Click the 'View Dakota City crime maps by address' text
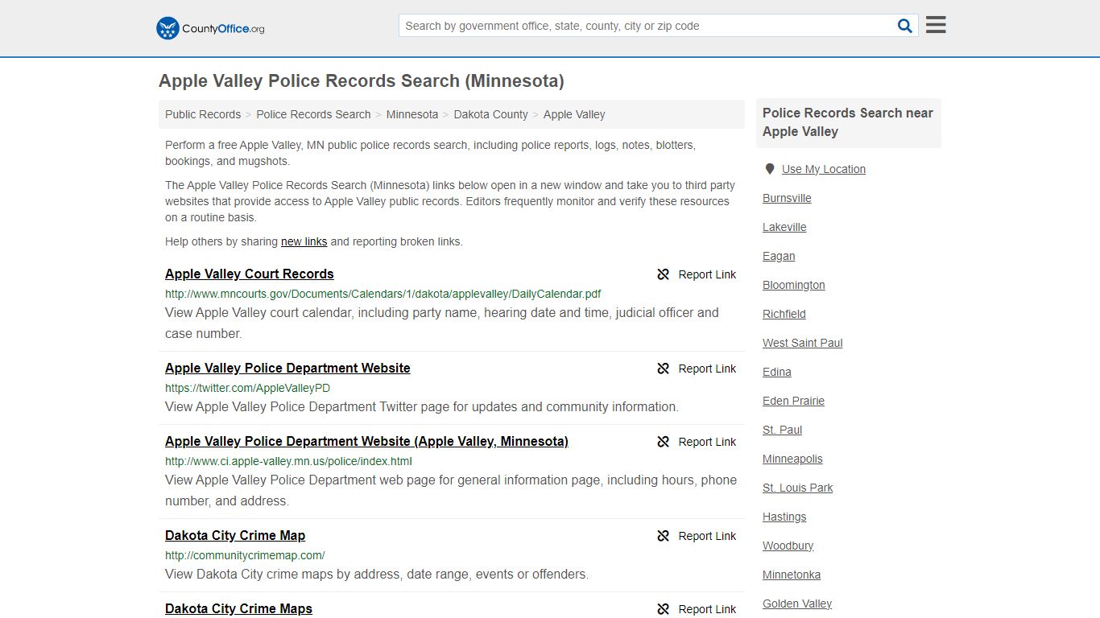This screenshot has height=618, width=1100. [377, 575]
